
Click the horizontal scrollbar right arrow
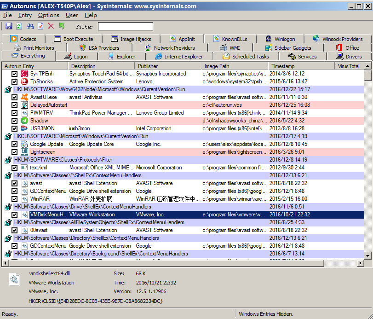361,263
